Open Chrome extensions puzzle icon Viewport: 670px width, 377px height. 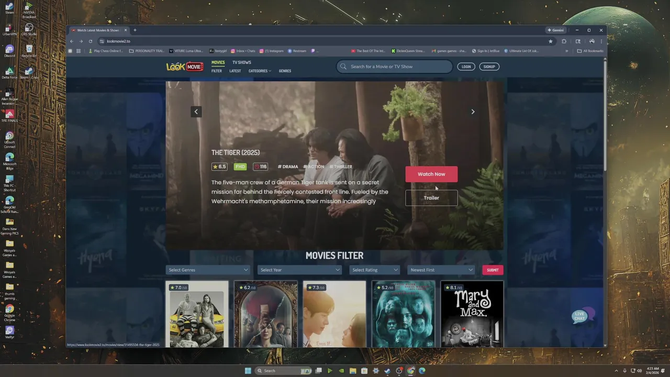point(564,41)
